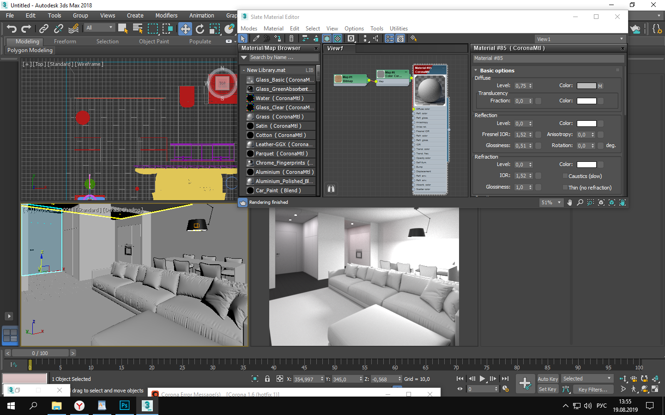
Task: Toggle Absolute/Offset transform type-in mode
Action: (280, 379)
